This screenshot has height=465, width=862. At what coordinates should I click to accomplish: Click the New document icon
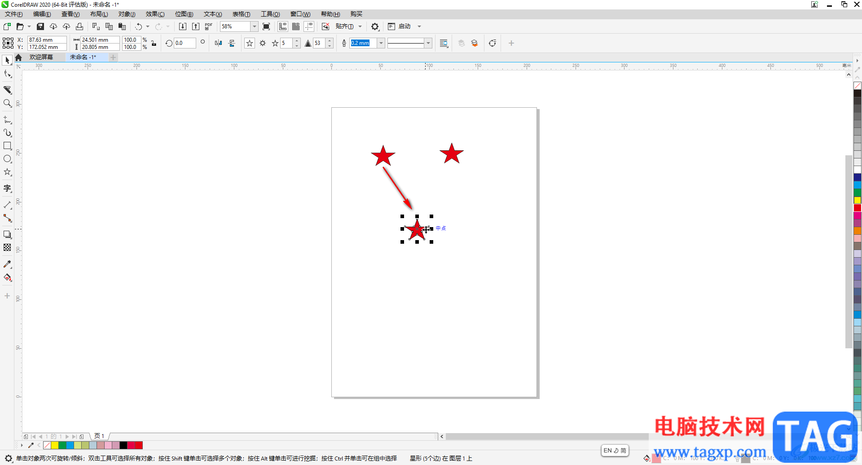(7, 26)
